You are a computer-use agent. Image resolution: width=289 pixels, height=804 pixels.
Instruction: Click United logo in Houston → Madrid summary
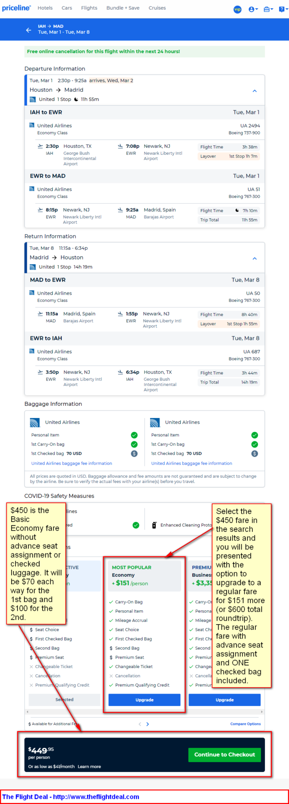click(33, 99)
